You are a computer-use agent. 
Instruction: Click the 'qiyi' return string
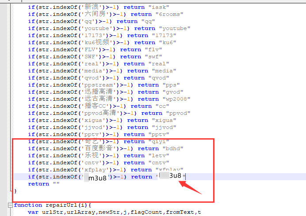159,141
